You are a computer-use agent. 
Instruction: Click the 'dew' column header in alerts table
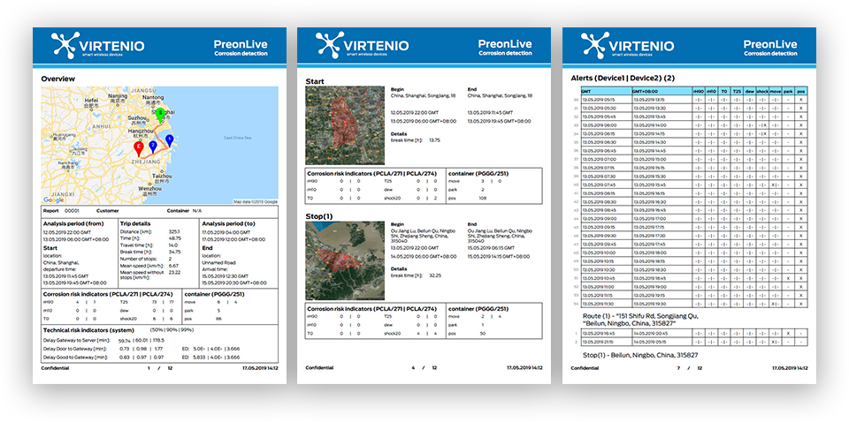[749, 91]
